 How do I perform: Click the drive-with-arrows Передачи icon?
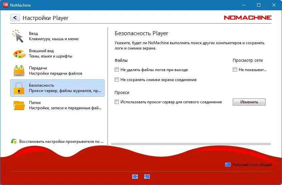tap(19, 70)
